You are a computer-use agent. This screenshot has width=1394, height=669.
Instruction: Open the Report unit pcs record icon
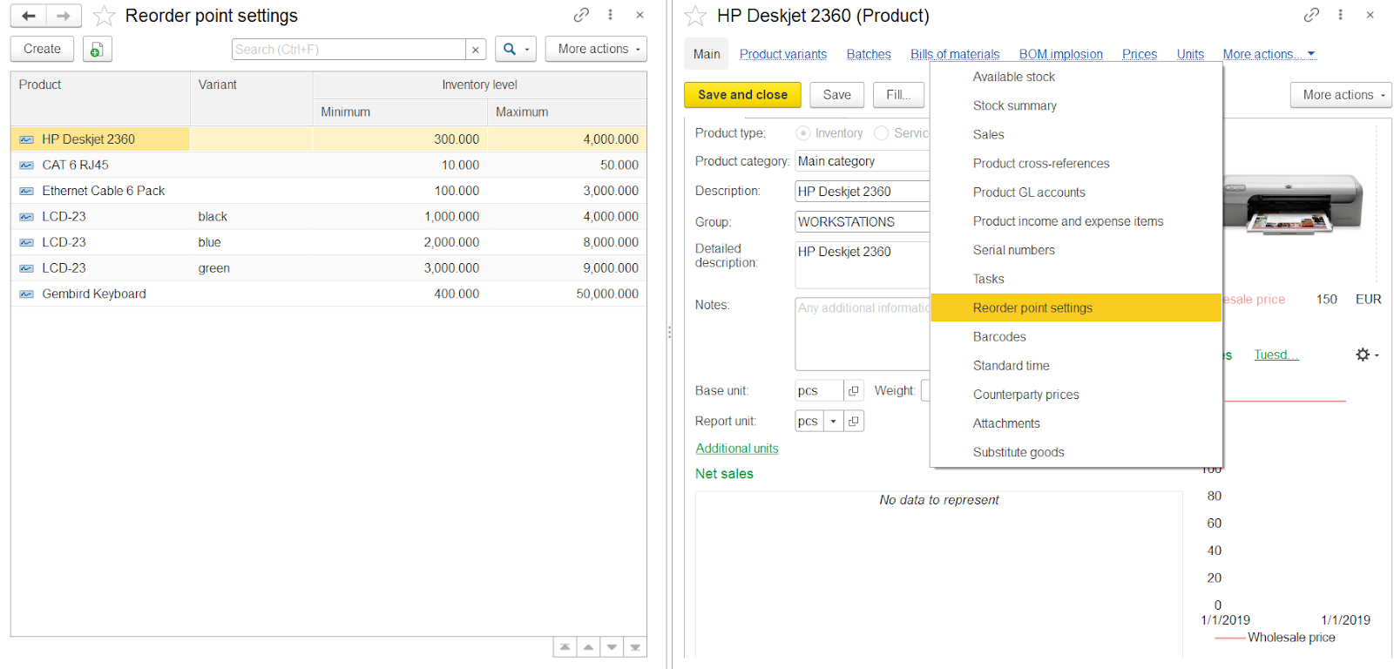point(854,422)
